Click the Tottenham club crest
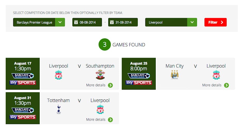This screenshot has width=243, height=136. tap(58, 109)
